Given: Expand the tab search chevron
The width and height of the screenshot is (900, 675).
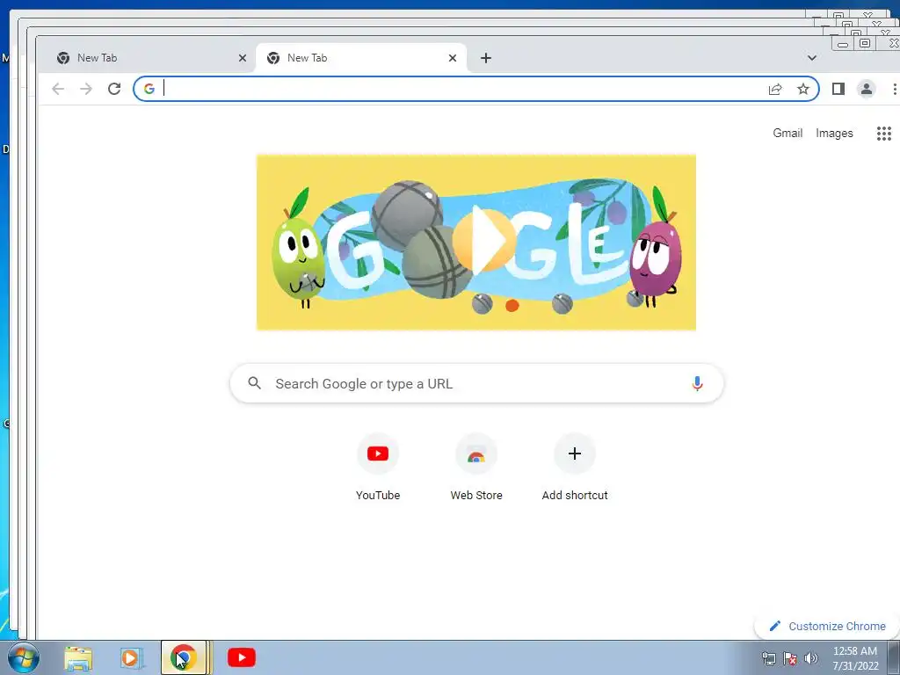Looking at the screenshot, I should [x=811, y=58].
